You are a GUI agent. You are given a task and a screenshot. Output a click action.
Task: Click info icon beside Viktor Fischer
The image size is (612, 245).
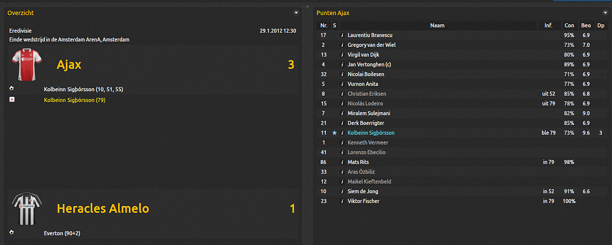[x=342, y=201]
